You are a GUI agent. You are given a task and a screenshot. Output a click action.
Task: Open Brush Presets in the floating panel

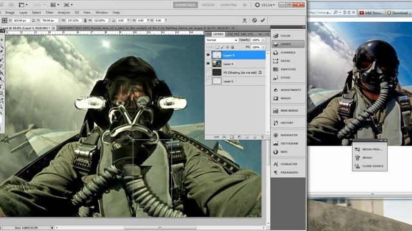click(x=370, y=149)
